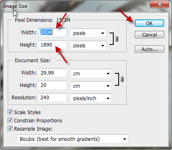The image size is (172, 150).
Task: Click the document Width field showing 29.99
Action: [53, 73]
